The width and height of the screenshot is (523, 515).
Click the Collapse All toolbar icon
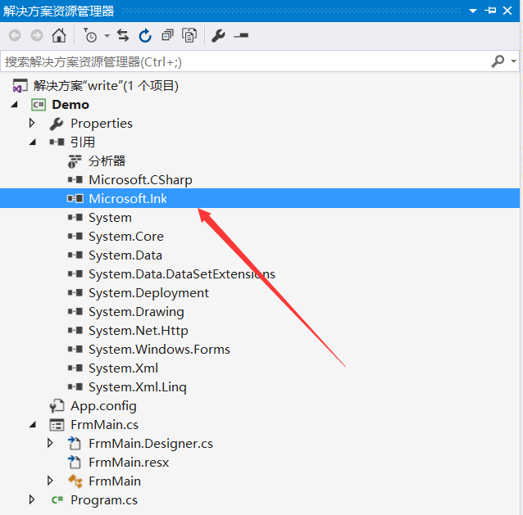click(x=167, y=35)
